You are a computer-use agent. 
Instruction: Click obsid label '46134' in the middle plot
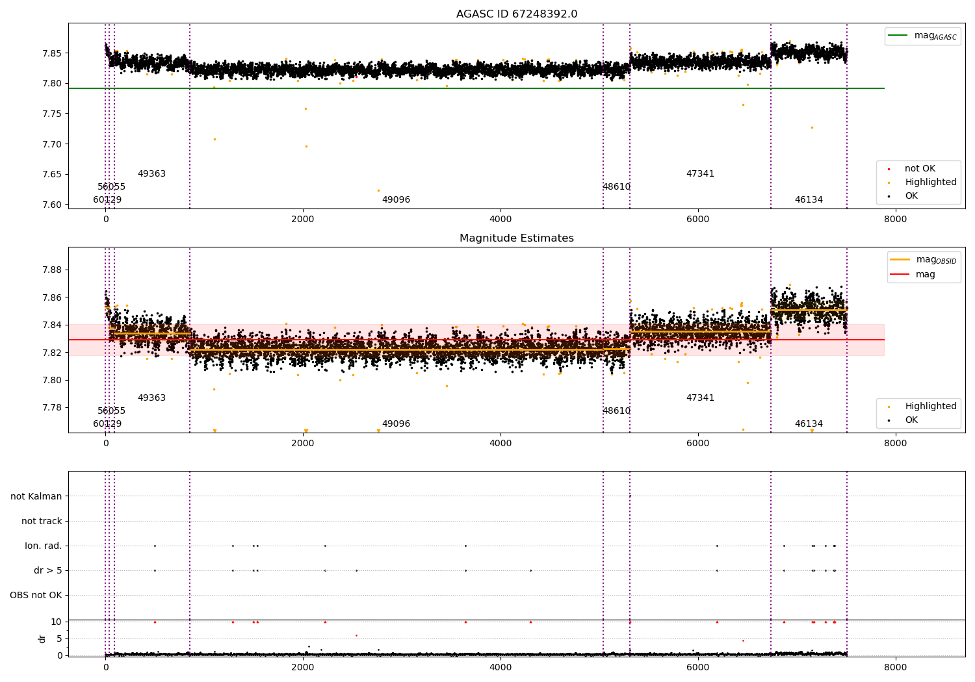(809, 424)
